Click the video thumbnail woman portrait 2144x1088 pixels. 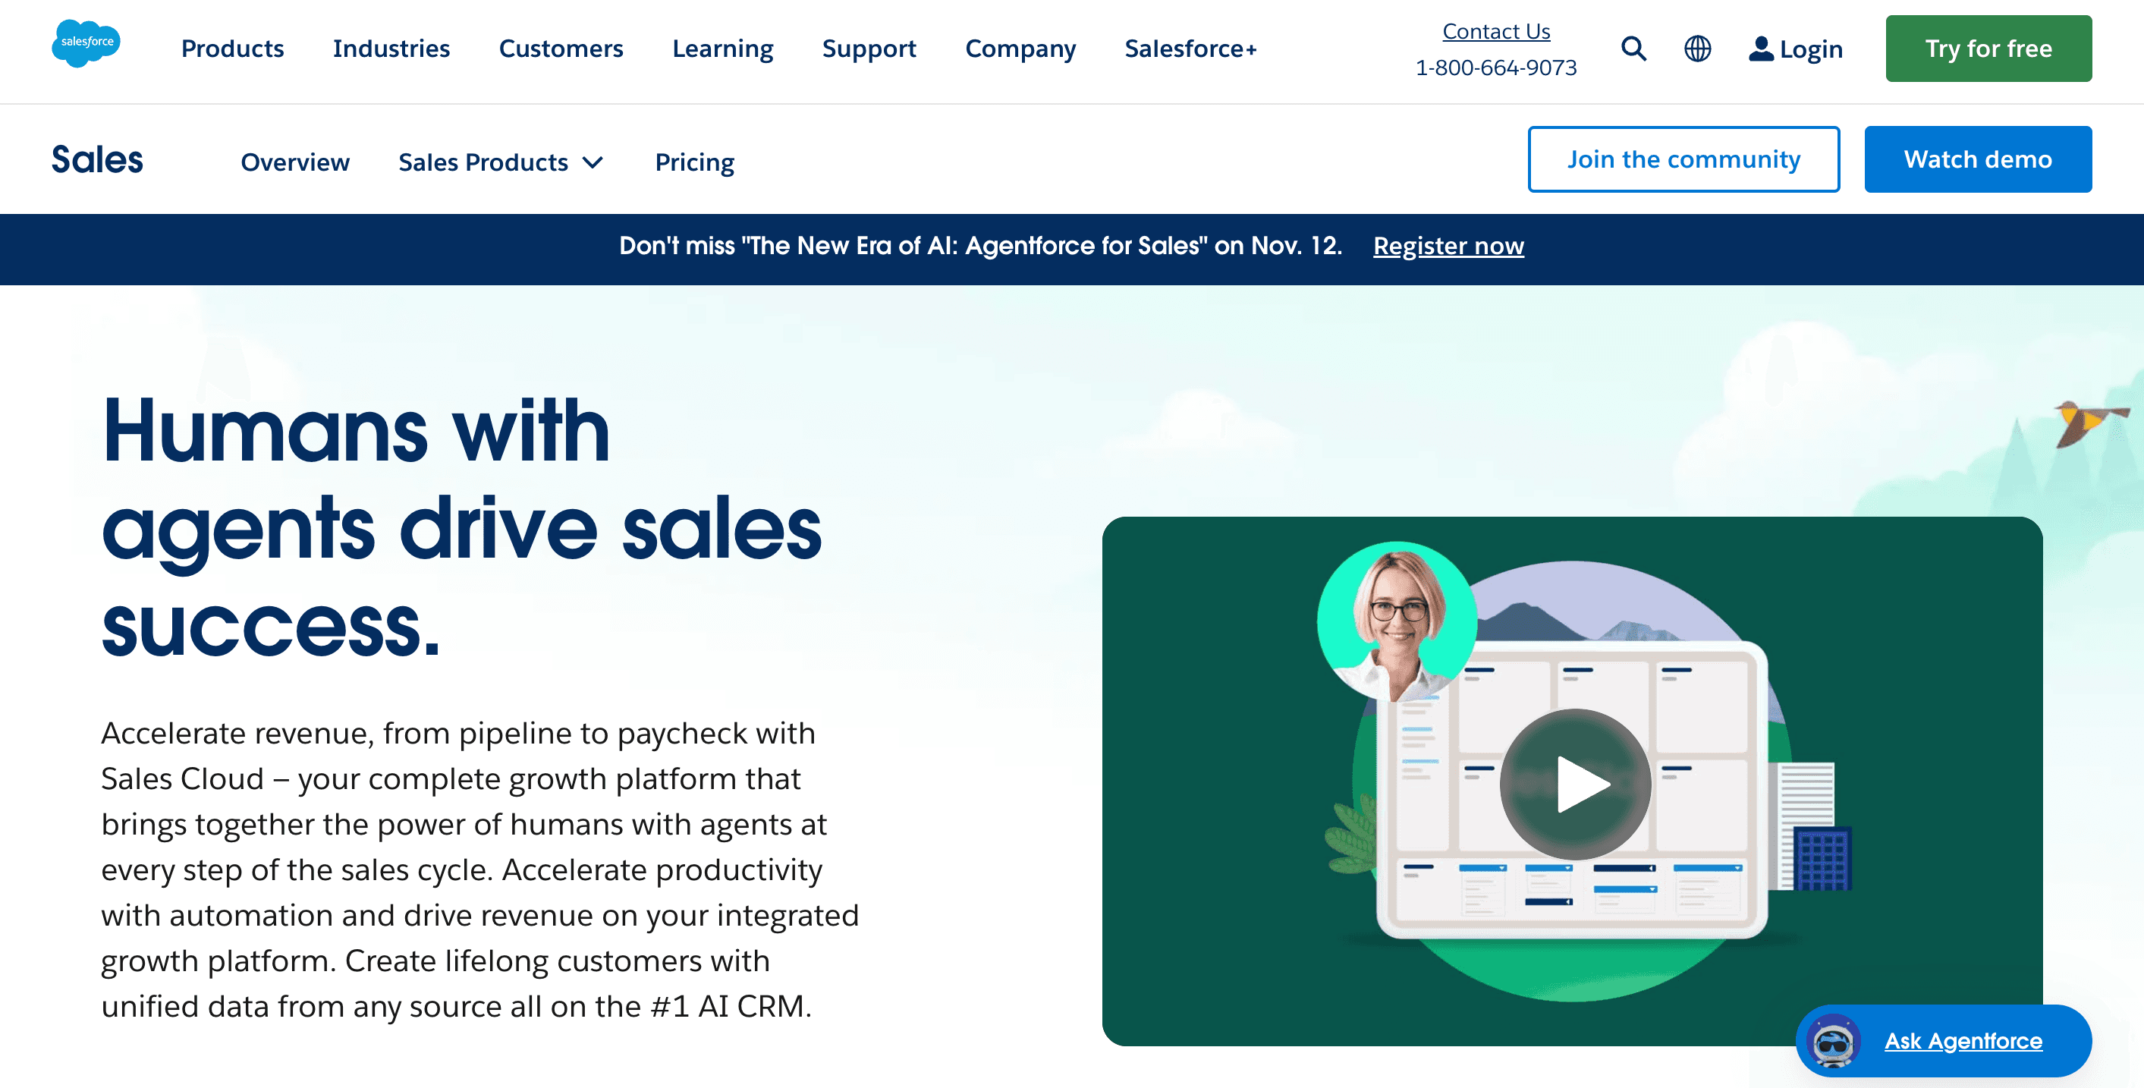[x=1397, y=621]
